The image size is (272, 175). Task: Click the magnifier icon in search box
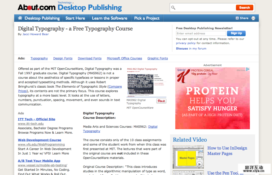point(173,8)
